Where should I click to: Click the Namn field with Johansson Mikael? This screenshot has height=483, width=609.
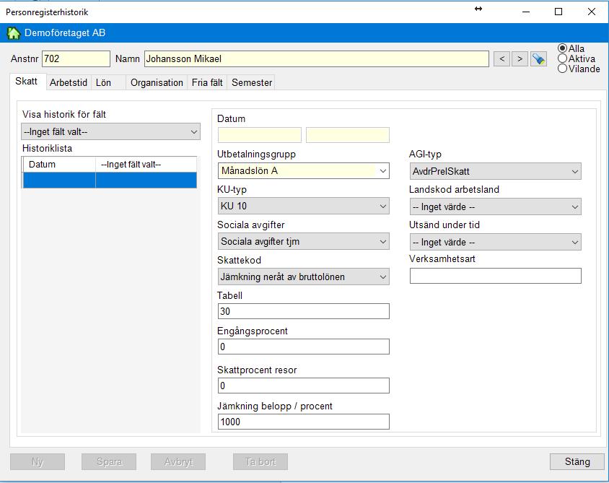(x=317, y=58)
